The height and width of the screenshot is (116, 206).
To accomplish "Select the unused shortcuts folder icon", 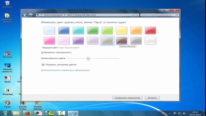I will [7, 18].
